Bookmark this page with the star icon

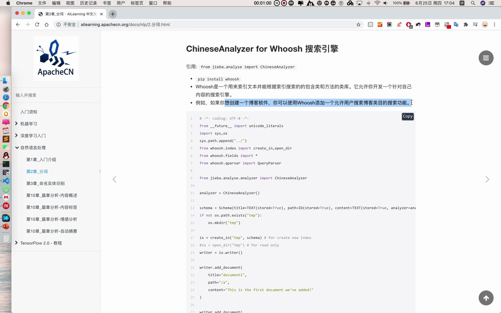pos(359,25)
